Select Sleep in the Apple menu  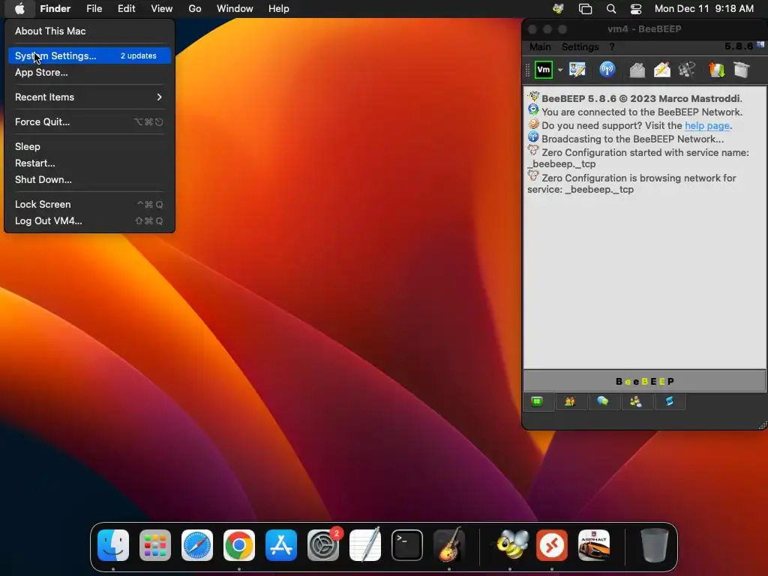tap(90, 146)
